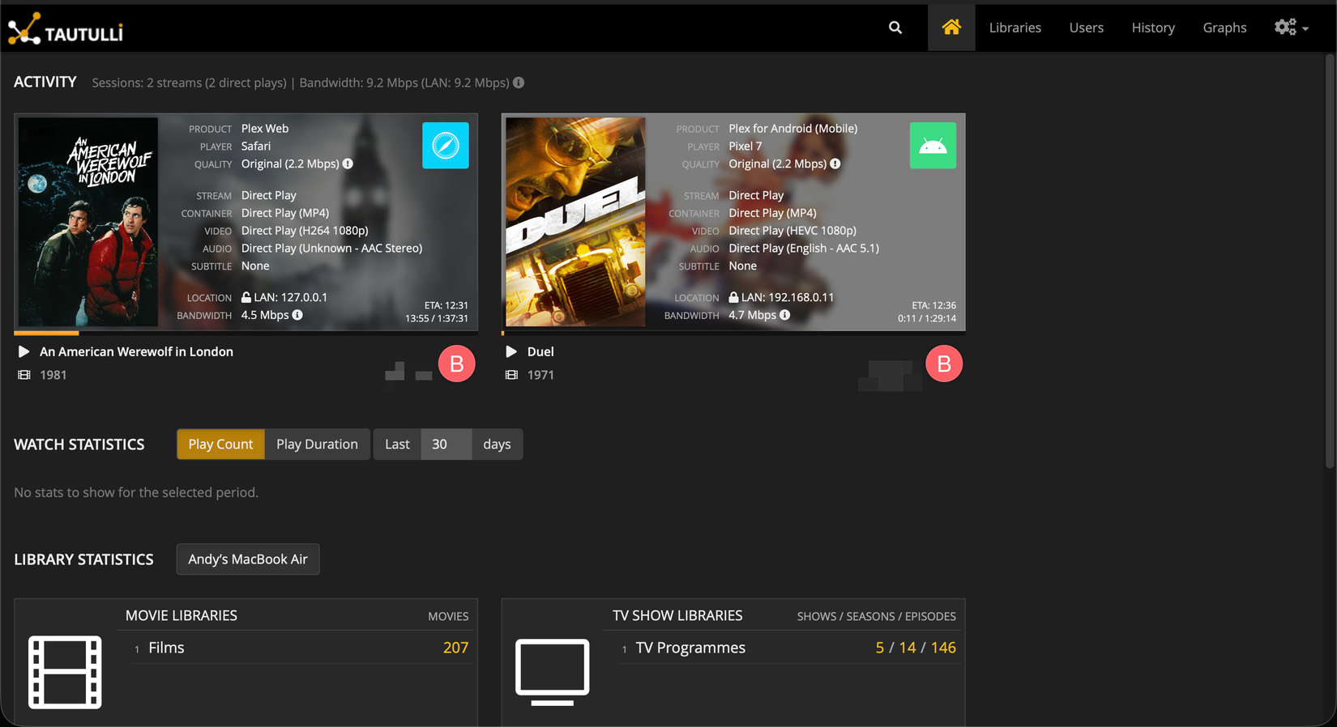Open the settings gear dropdown

(1291, 28)
